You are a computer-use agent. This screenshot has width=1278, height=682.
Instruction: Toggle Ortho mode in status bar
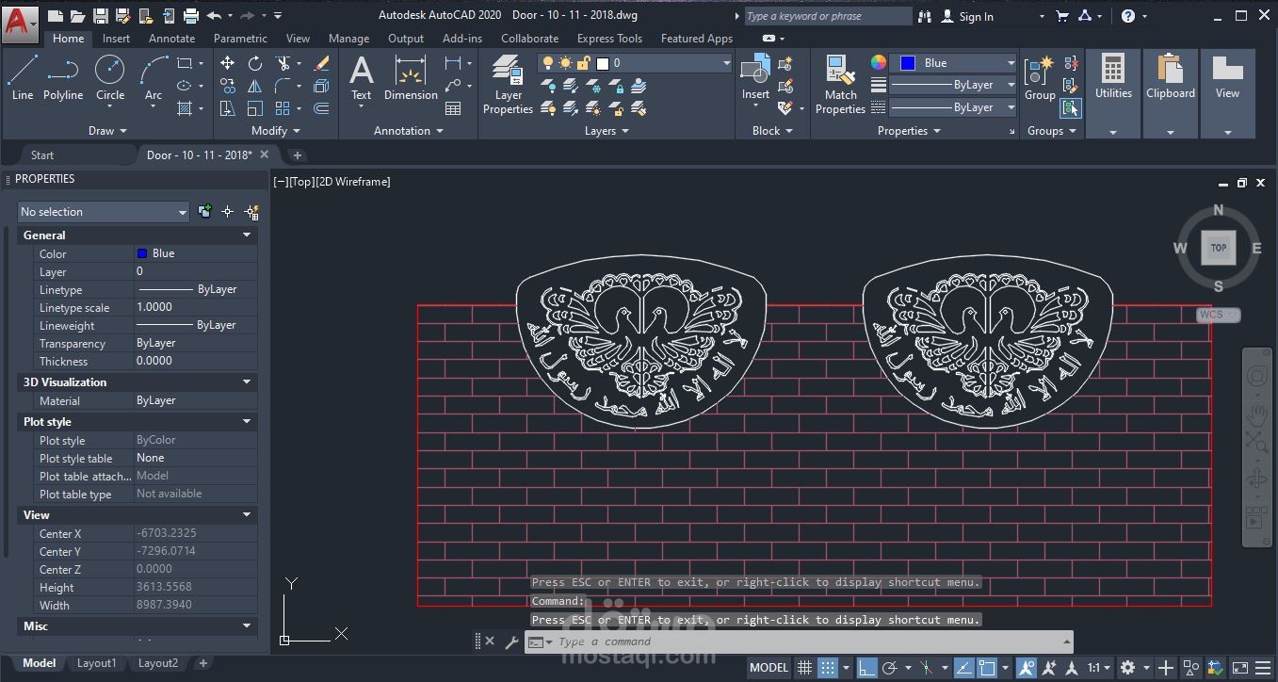click(x=866, y=668)
